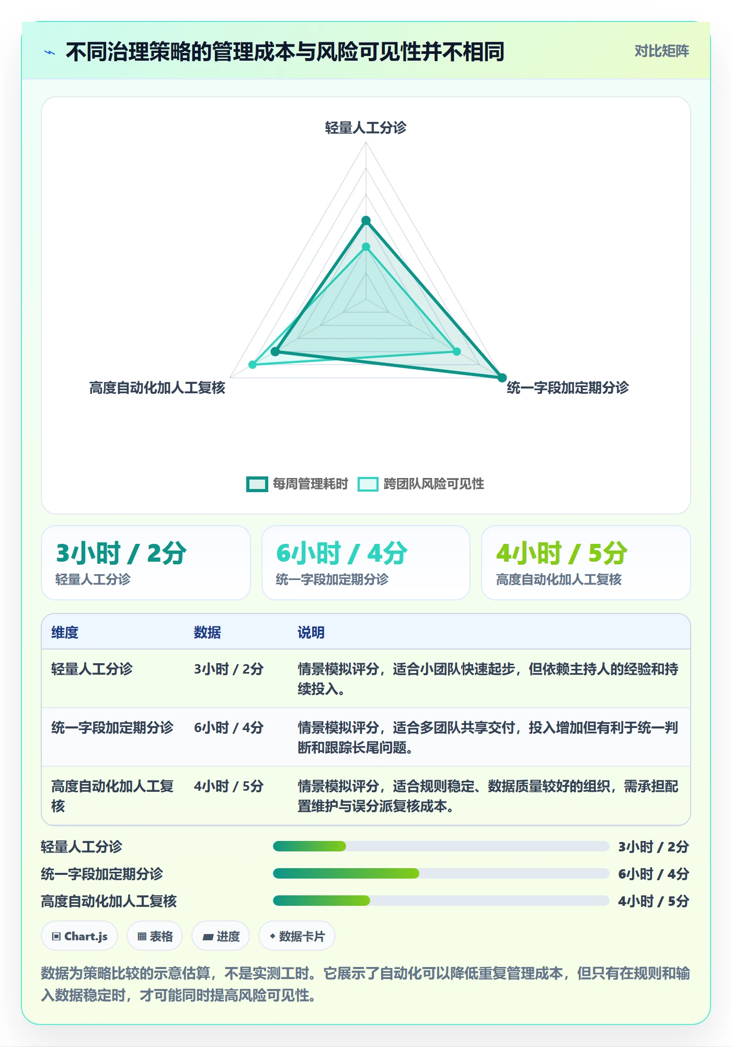The image size is (732, 1047).
Task: Click the lightning icon beside the title
Action: (x=50, y=52)
